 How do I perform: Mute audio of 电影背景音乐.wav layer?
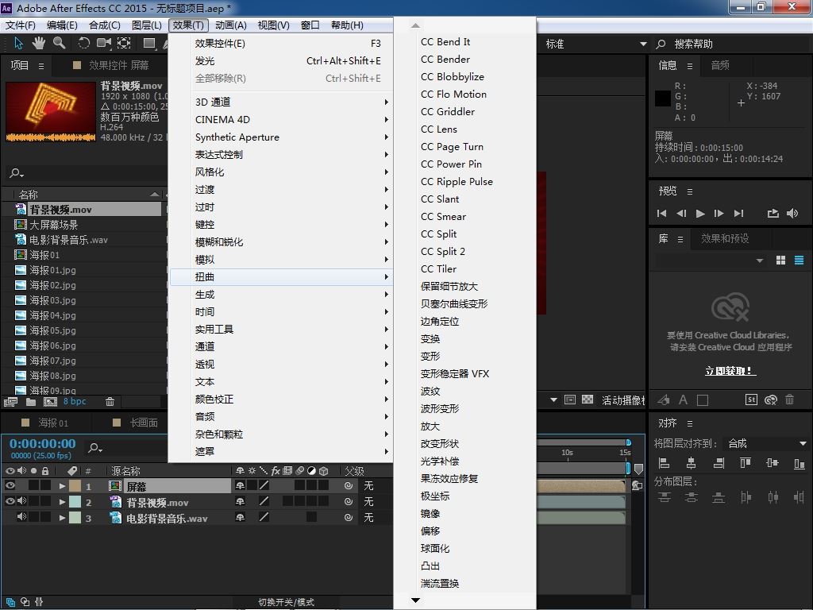[x=21, y=516]
